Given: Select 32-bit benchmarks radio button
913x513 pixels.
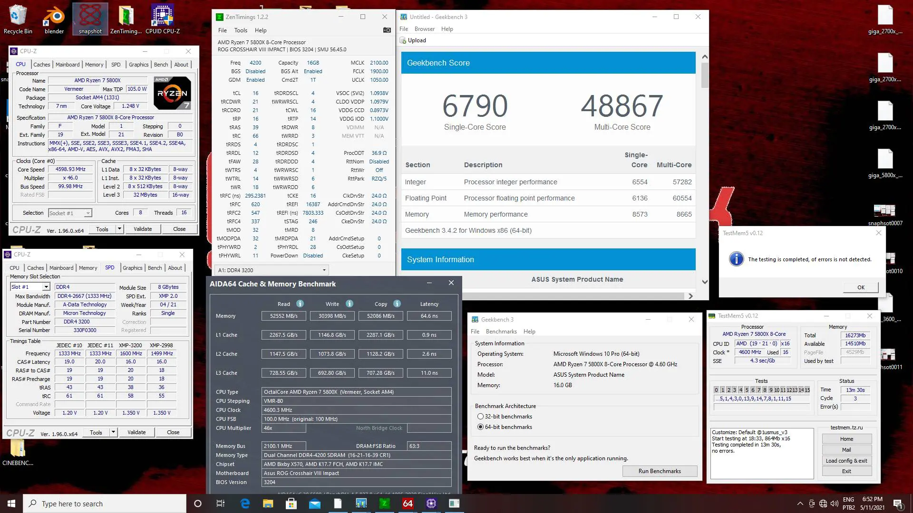Looking at the screenshot, I should pos(480,417).
